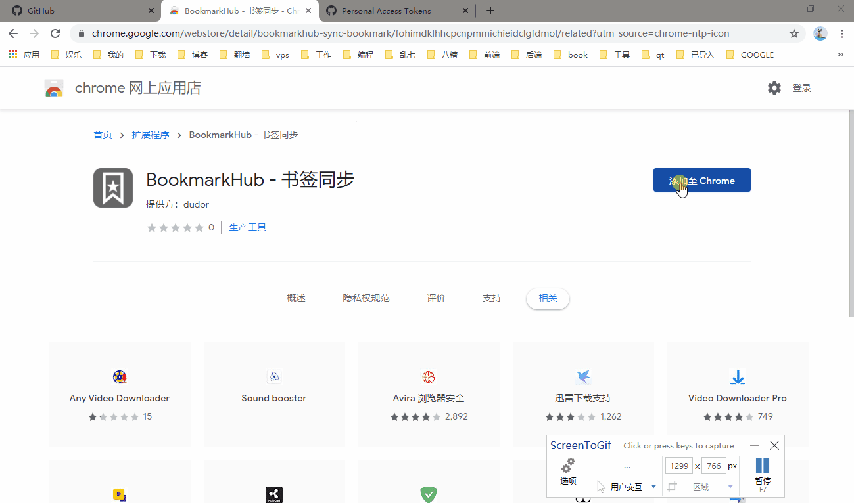Open the Chrome Web Store gear settings icon
This screenshot has height=503, width=854.
coord(774,87)
